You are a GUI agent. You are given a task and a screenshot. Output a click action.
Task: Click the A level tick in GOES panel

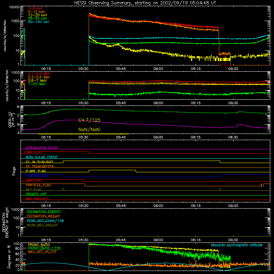[x=18, y=133]
